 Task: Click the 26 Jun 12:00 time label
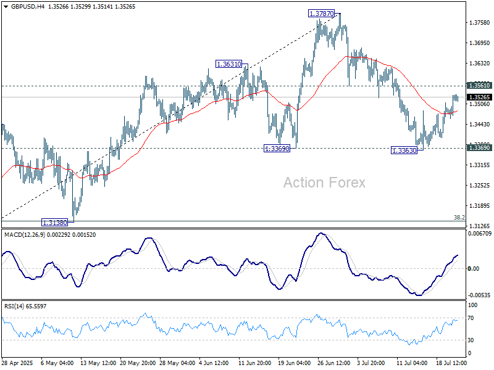[x=334, y=363]
